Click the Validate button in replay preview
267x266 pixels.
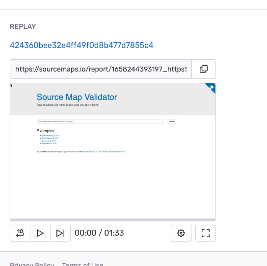(172, 121)
